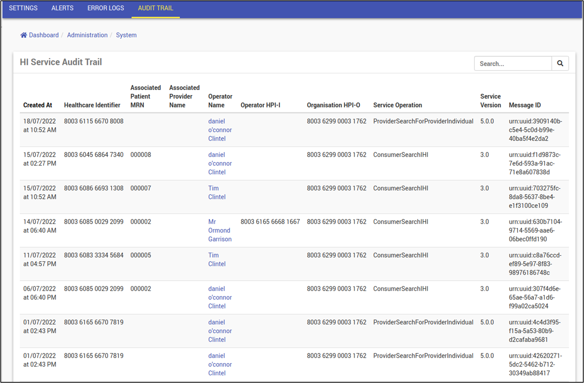
Task: Navigate to the Administration breadcrumb link
Action: click(87, 35)
